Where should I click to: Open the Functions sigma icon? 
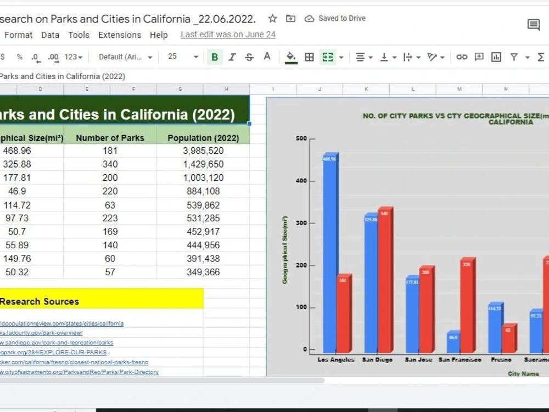[541, 57]
